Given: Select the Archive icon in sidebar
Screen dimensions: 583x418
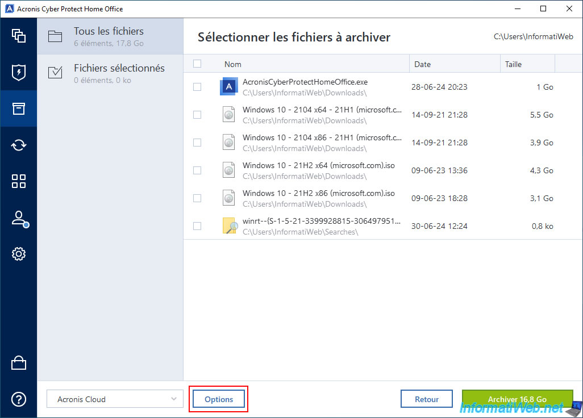Looking at the screenshot, I should pos(18,108).
